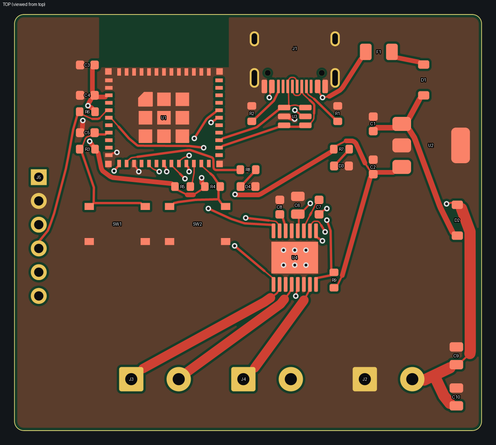
Task: Select the D3 diode label
Action: 341,166
